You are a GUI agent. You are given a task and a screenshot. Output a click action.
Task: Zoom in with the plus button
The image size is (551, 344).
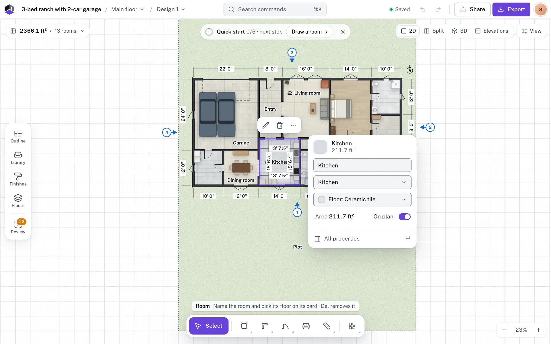pyautogui.click(x=539, y=330)
